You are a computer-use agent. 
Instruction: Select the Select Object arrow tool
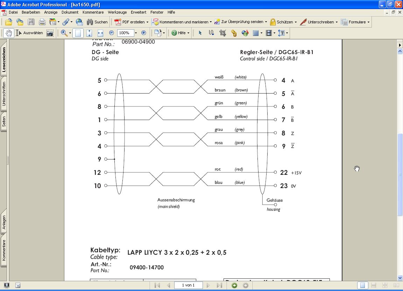point(200,33)
